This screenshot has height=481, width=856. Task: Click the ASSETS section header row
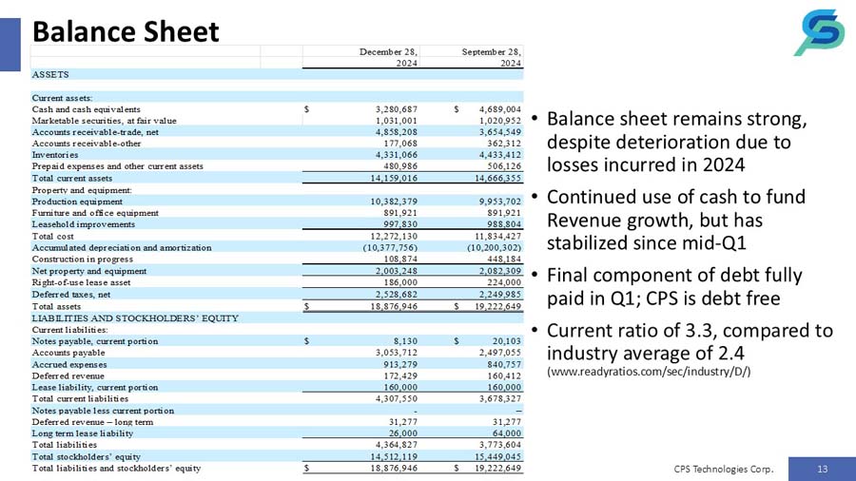[x=49, y=74]
